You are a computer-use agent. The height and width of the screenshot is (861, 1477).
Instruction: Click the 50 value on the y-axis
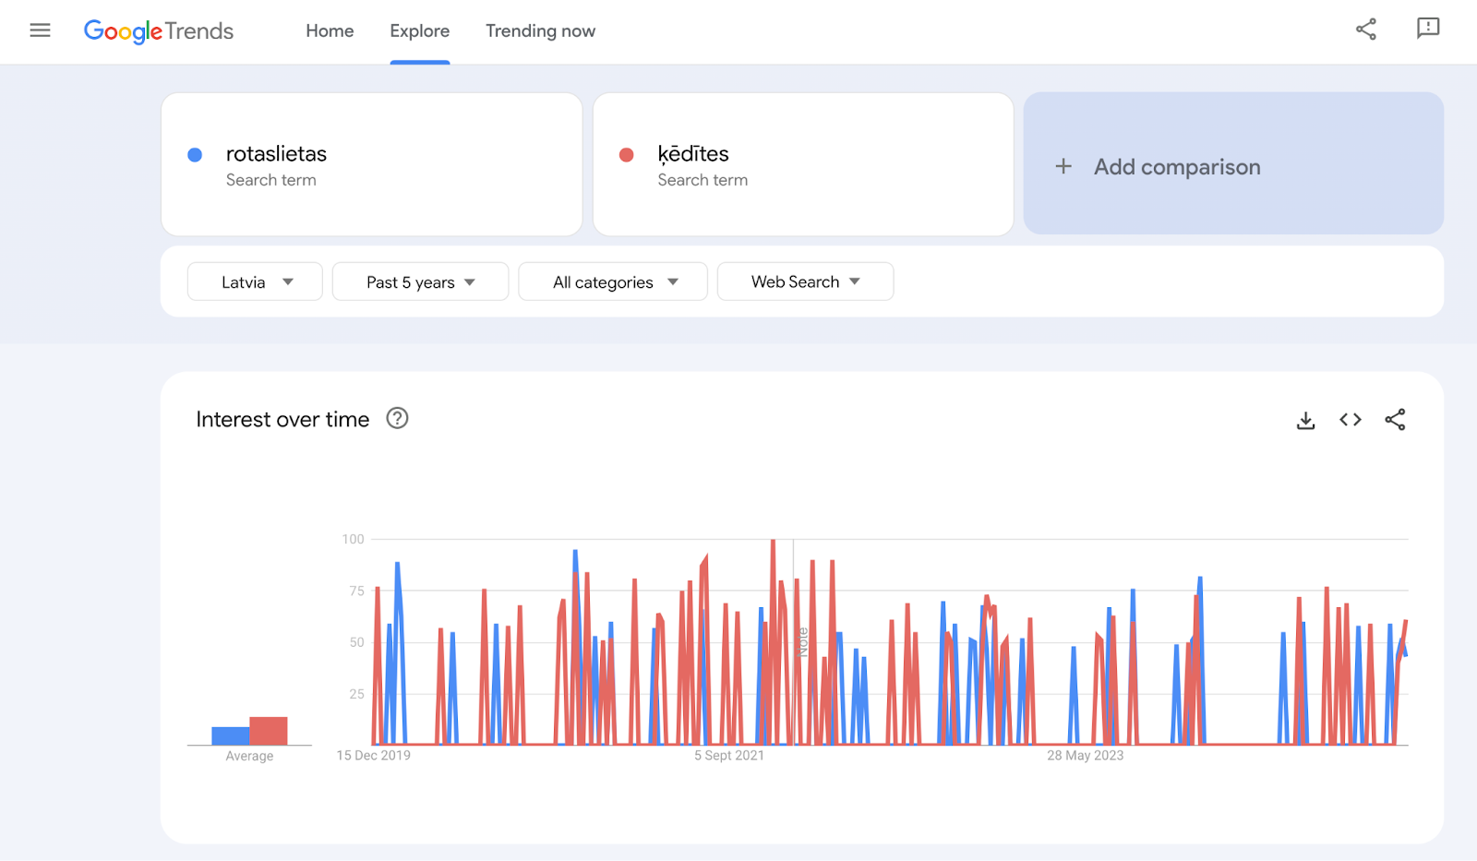357,642
